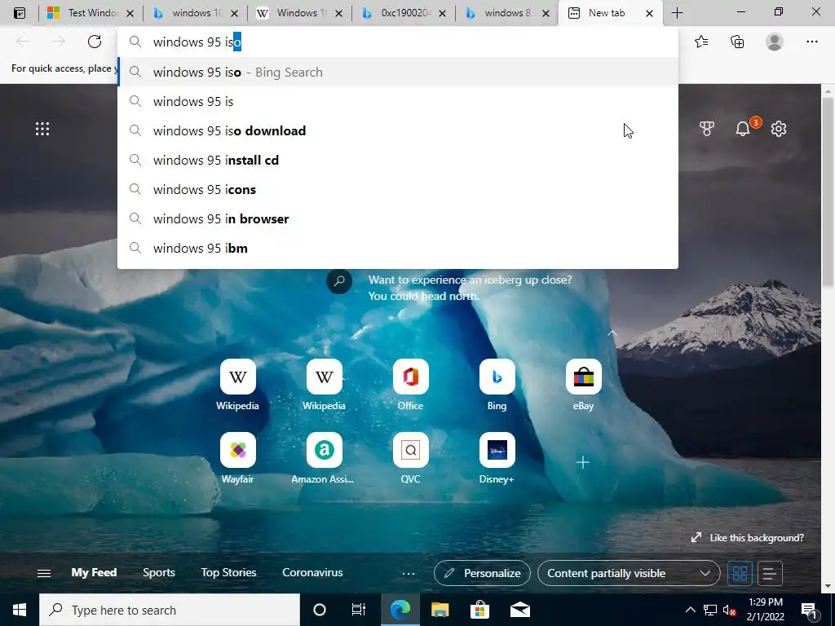Choose suggestion windows 95 in browser
Screen dimensions: 835x626
pos(398,218)
